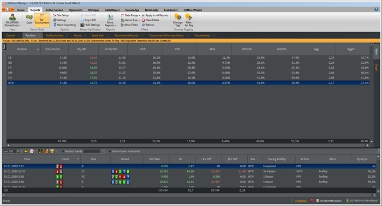Click the report table horizontal scrollbar right arrow
This screenshot has width=382, height=206.
click(368, 145)
